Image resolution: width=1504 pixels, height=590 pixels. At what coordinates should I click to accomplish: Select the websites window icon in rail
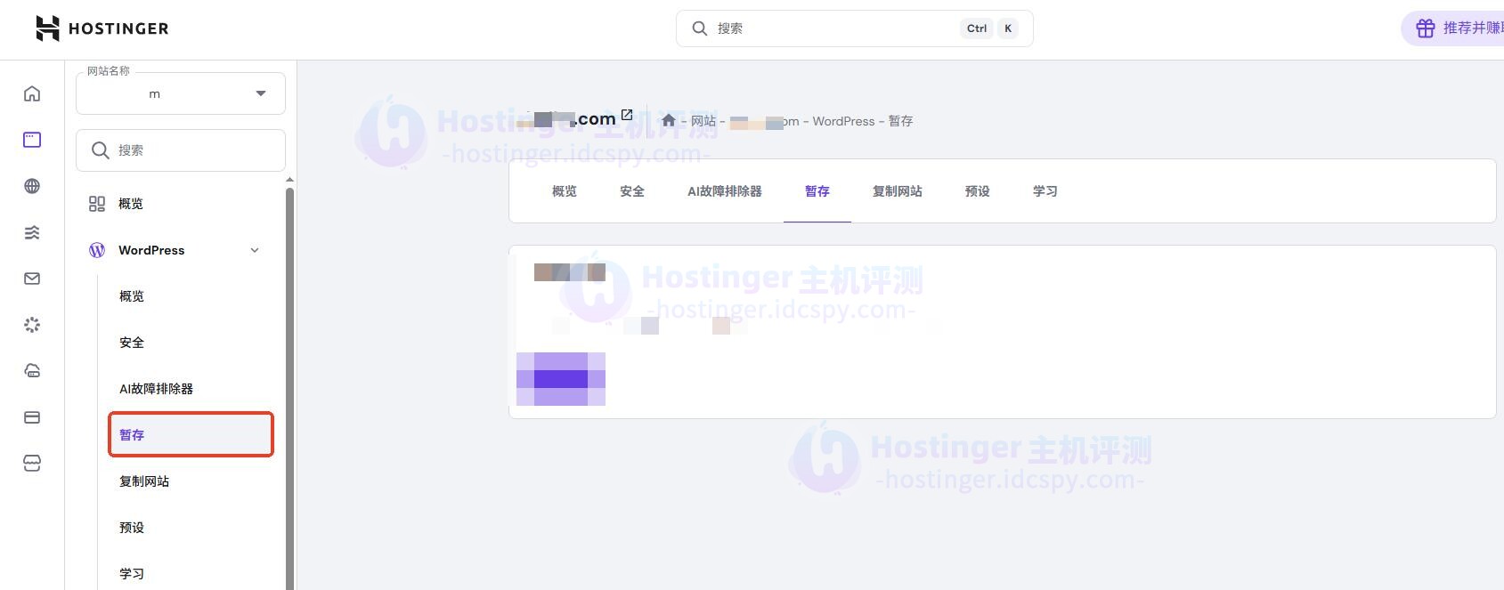(x=32, y=140)
